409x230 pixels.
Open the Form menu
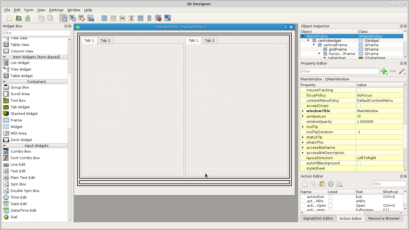[29, 10]
